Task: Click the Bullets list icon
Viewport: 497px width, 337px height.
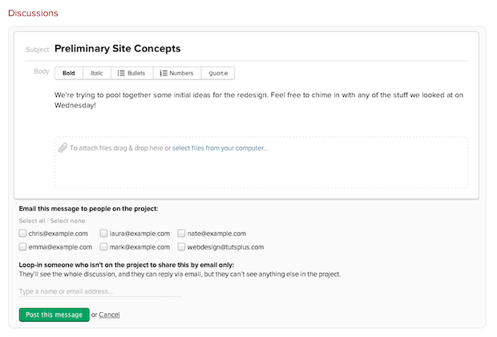Action: (121, 73)
